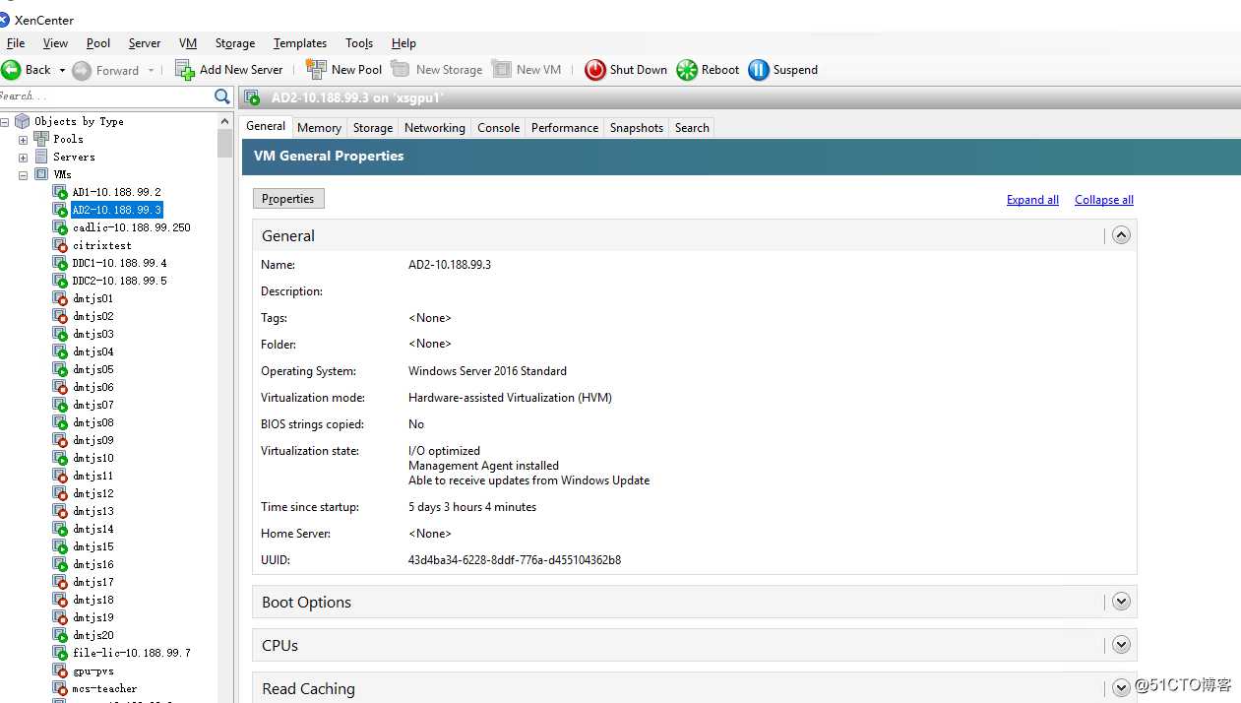The height and width of the screenshot is (703, 1241).
Task: Expand the Pools tree node
Action: [24, 140]
